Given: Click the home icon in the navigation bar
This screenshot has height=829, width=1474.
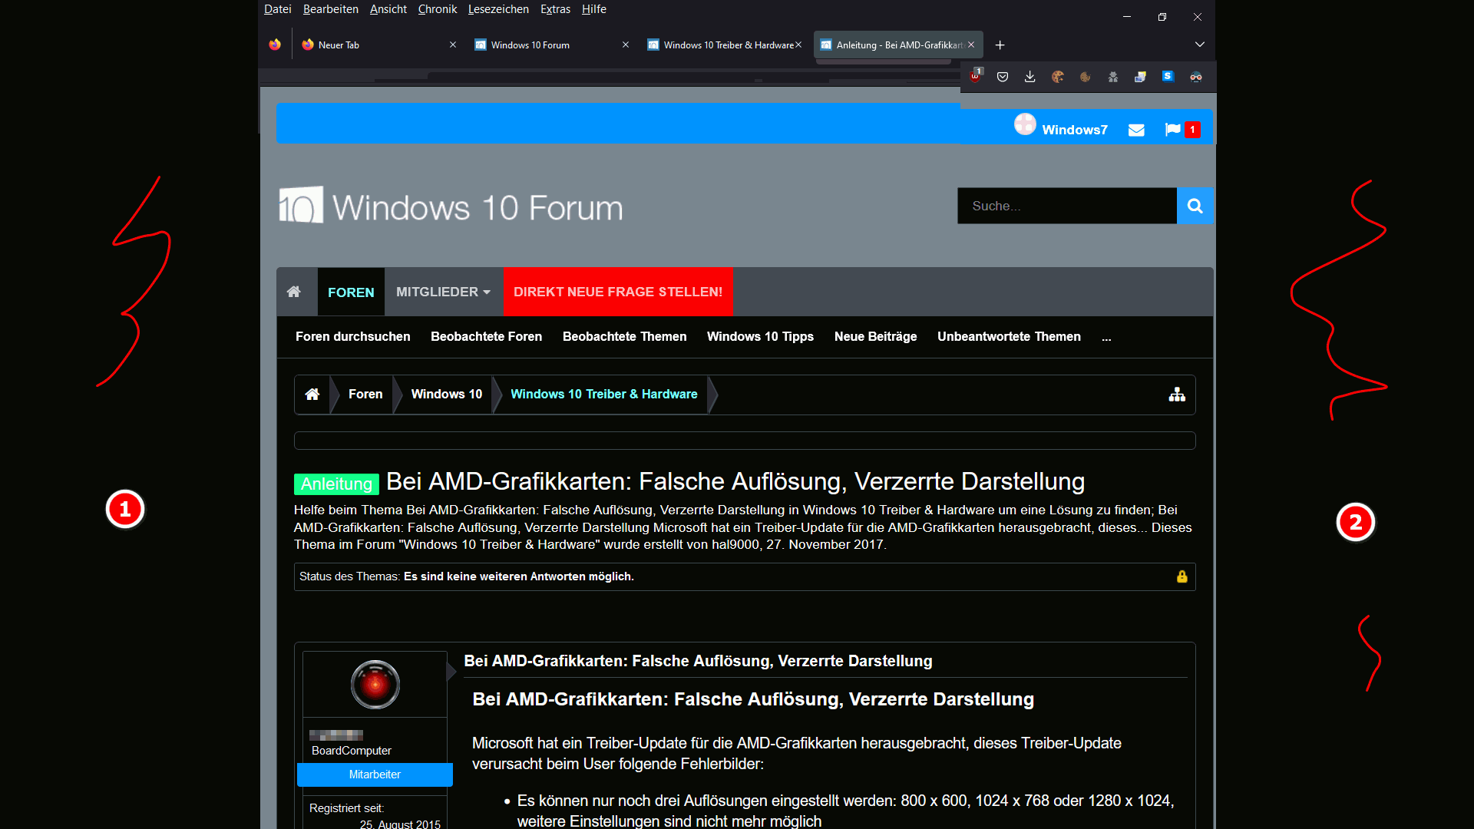Looking at the screenshot, I should 293,292.
